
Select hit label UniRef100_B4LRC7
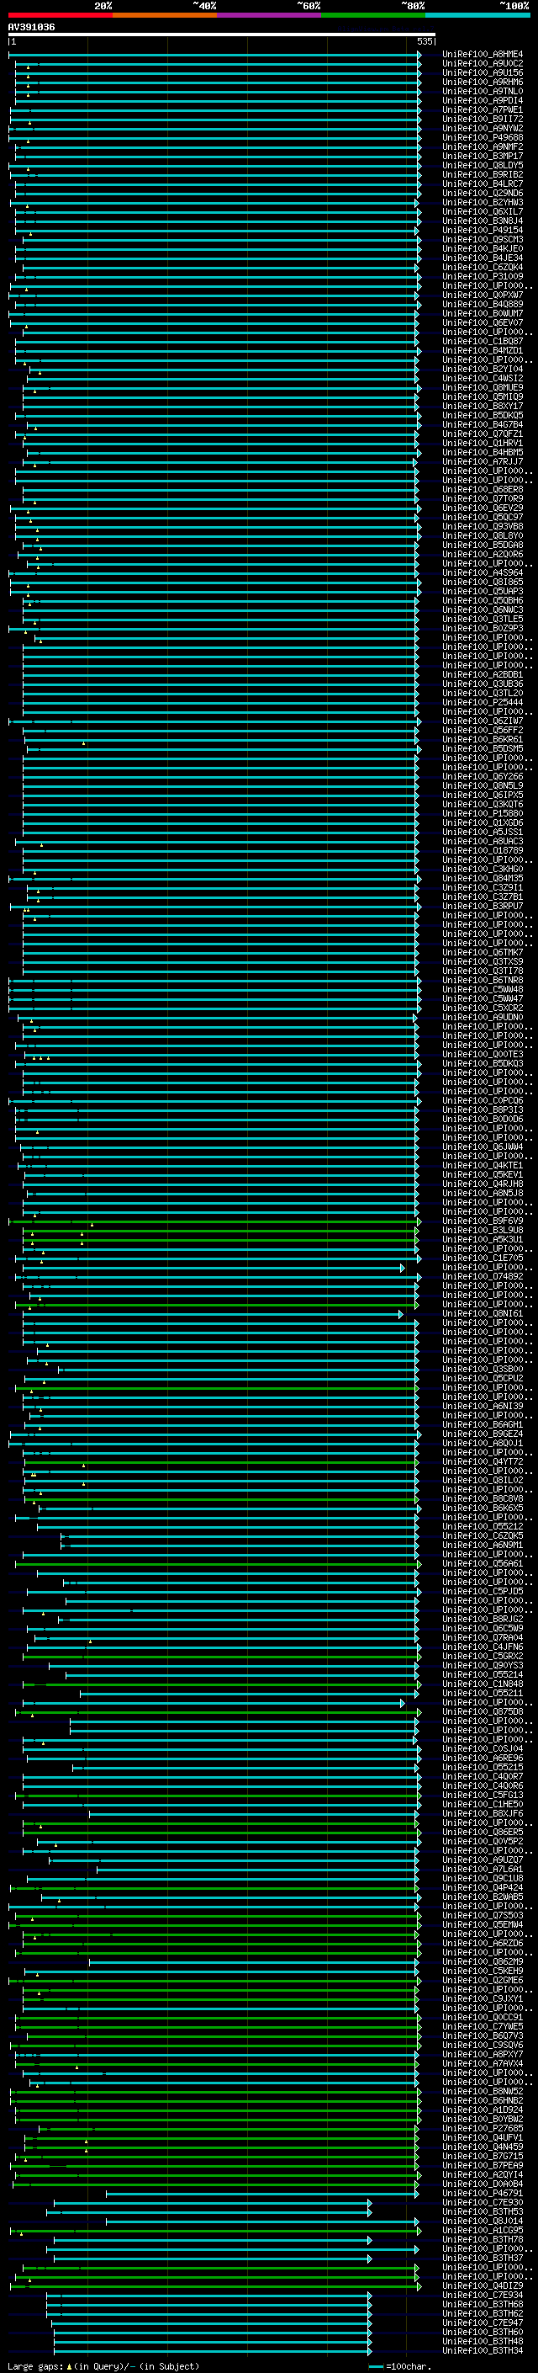point(483,184)
